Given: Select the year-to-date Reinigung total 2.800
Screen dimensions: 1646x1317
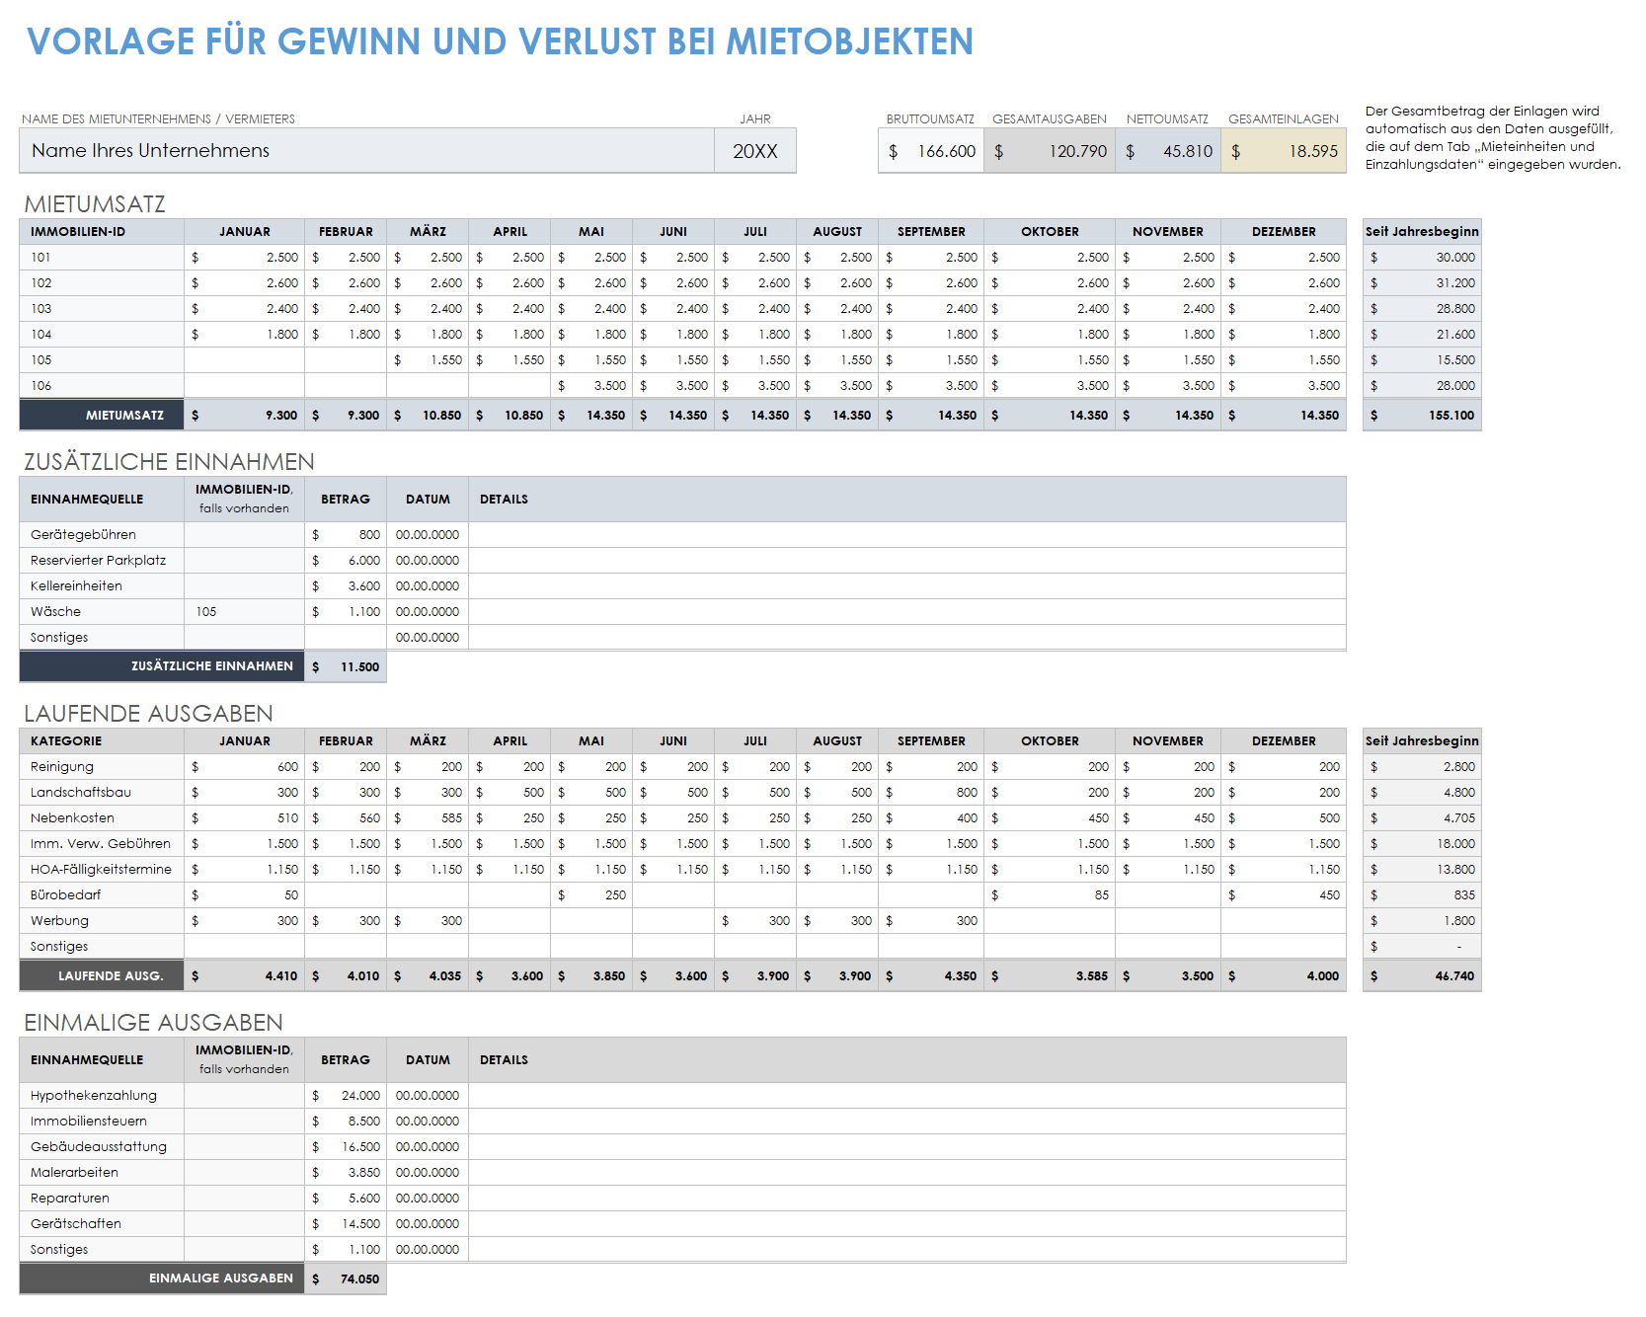Looking at the screenshot, I should [x=1422, y=767].
